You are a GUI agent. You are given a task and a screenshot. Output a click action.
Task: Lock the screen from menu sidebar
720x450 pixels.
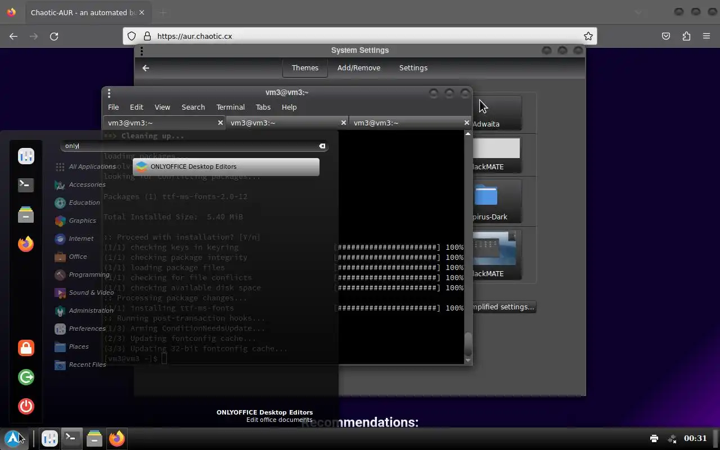tap(26, 348)
